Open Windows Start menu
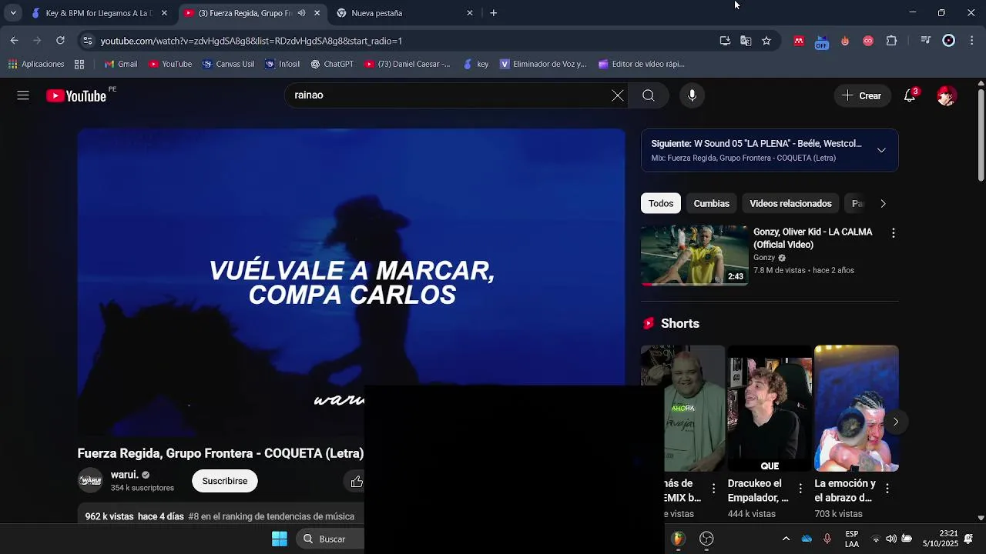 tap(280, 539)
